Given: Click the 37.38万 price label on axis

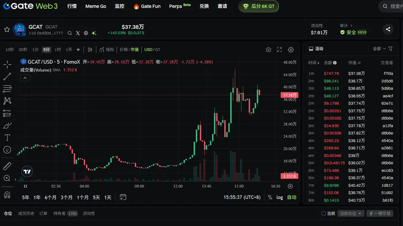Looking at the screenshot, I should [289, 95].
